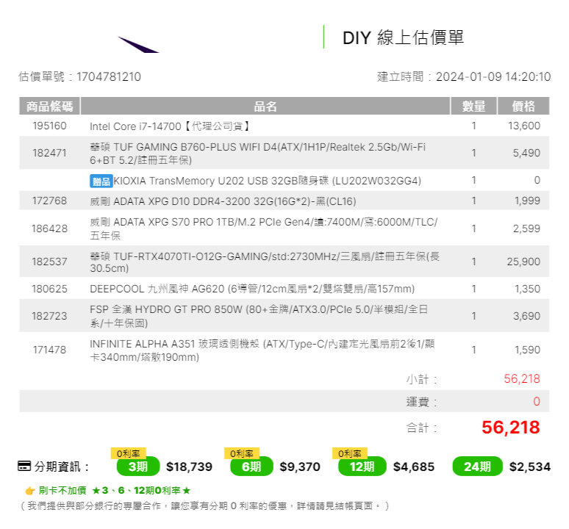Click the 品名 column header

265,107
